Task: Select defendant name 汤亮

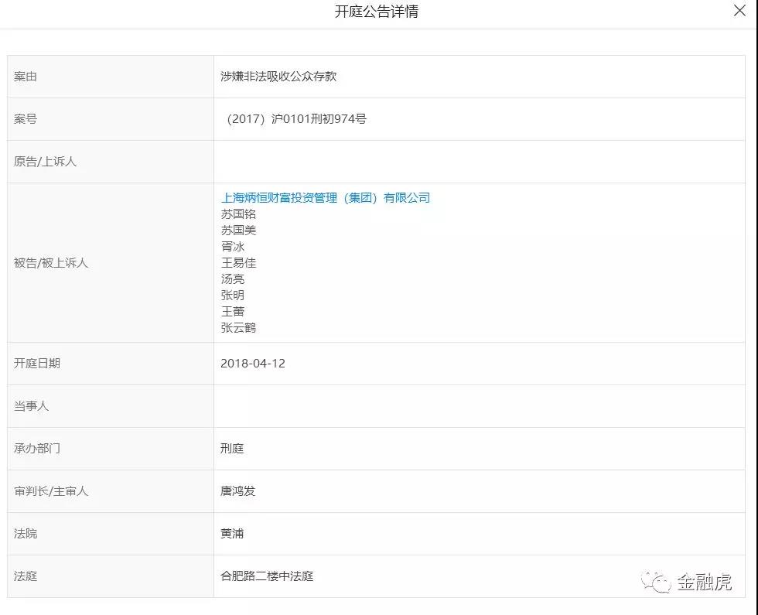Action: click(x=233, y=279)
